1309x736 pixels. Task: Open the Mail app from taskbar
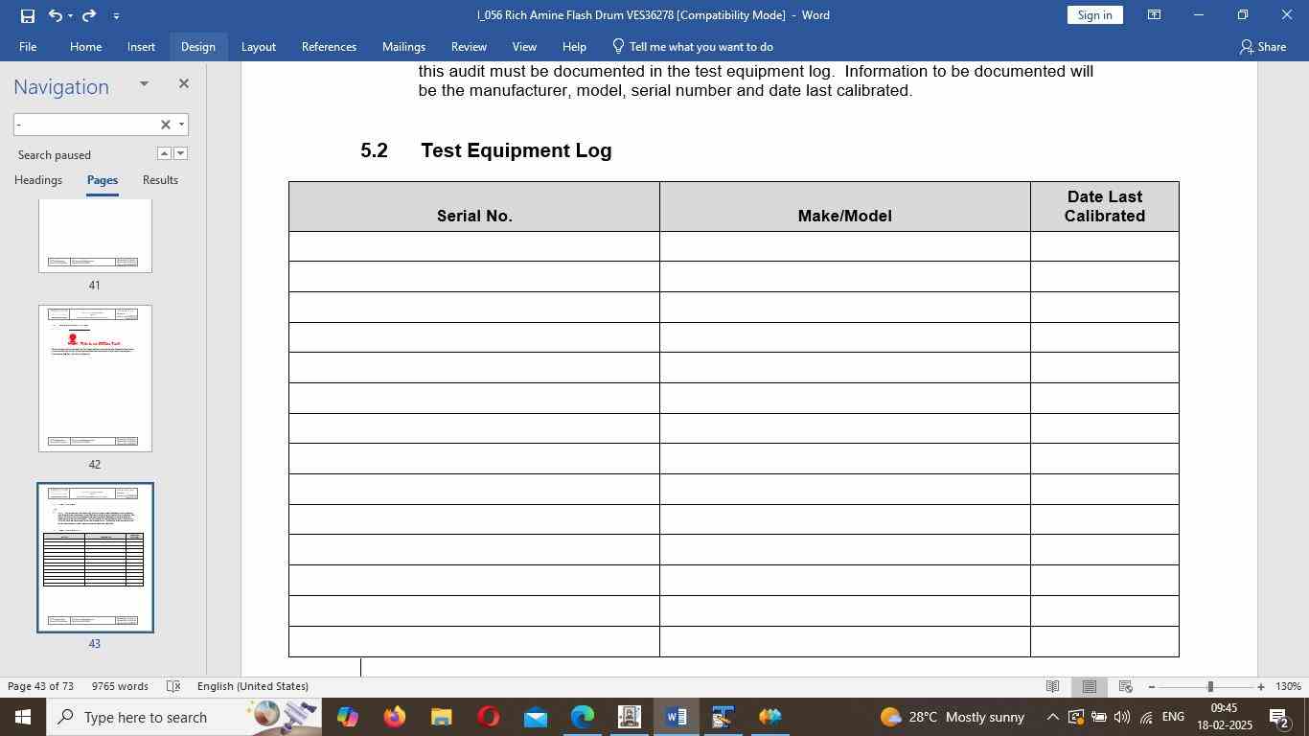tap(535, 717)
